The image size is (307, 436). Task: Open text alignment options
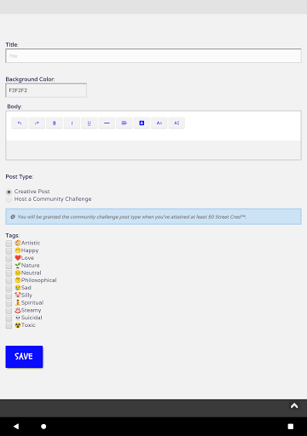tap(125, 123)
